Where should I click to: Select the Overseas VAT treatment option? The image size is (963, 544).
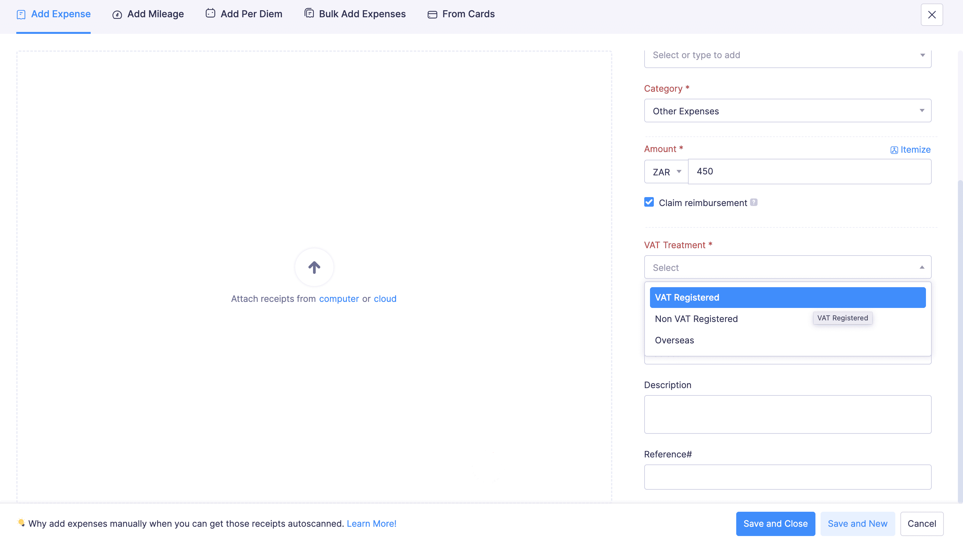pyautogui.click(x=674, y=340)
